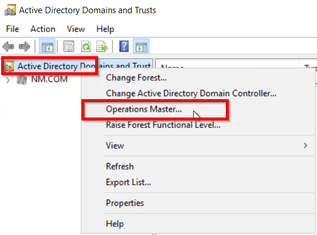The height and width of the screenshot is (235, 317).
Task: Toggle Show/Hide Console Tree toolbar icon
Action: (x=48, y=46)
